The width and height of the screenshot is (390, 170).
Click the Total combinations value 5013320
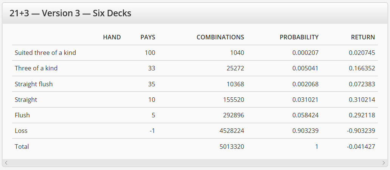[232, 147]
